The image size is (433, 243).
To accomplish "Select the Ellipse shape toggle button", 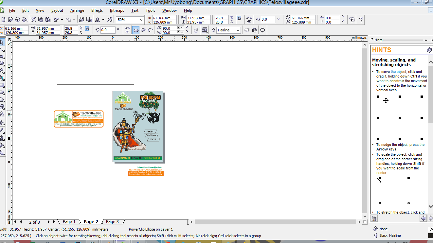I will (x=136, y=30).
